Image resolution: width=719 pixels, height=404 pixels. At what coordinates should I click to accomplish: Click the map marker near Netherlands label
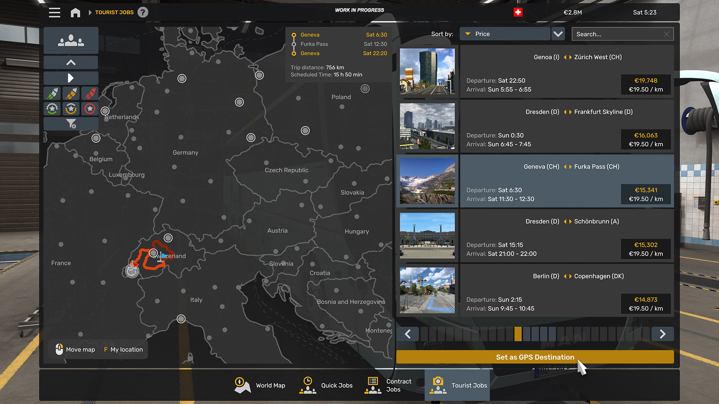click(x=105, y=111)
